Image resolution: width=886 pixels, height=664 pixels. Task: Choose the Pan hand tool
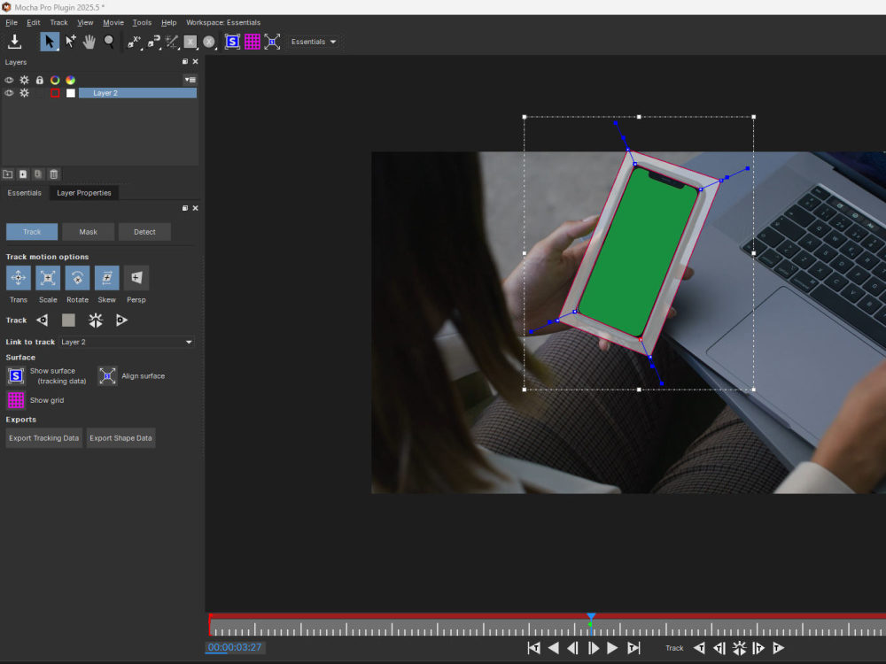point(89,42)
